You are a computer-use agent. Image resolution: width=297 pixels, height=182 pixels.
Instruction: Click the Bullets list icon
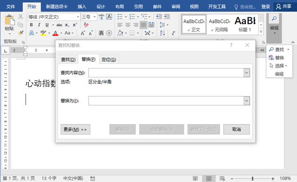pos(120,17)
